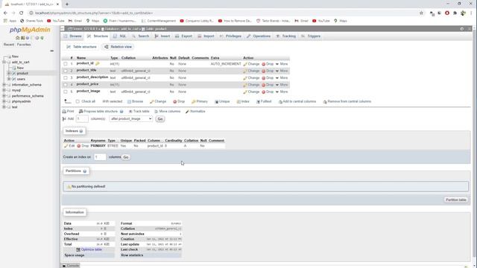This screenshot has height=268, width=477.
Task: Click Remove from central columns link
Action: point(347,101)
